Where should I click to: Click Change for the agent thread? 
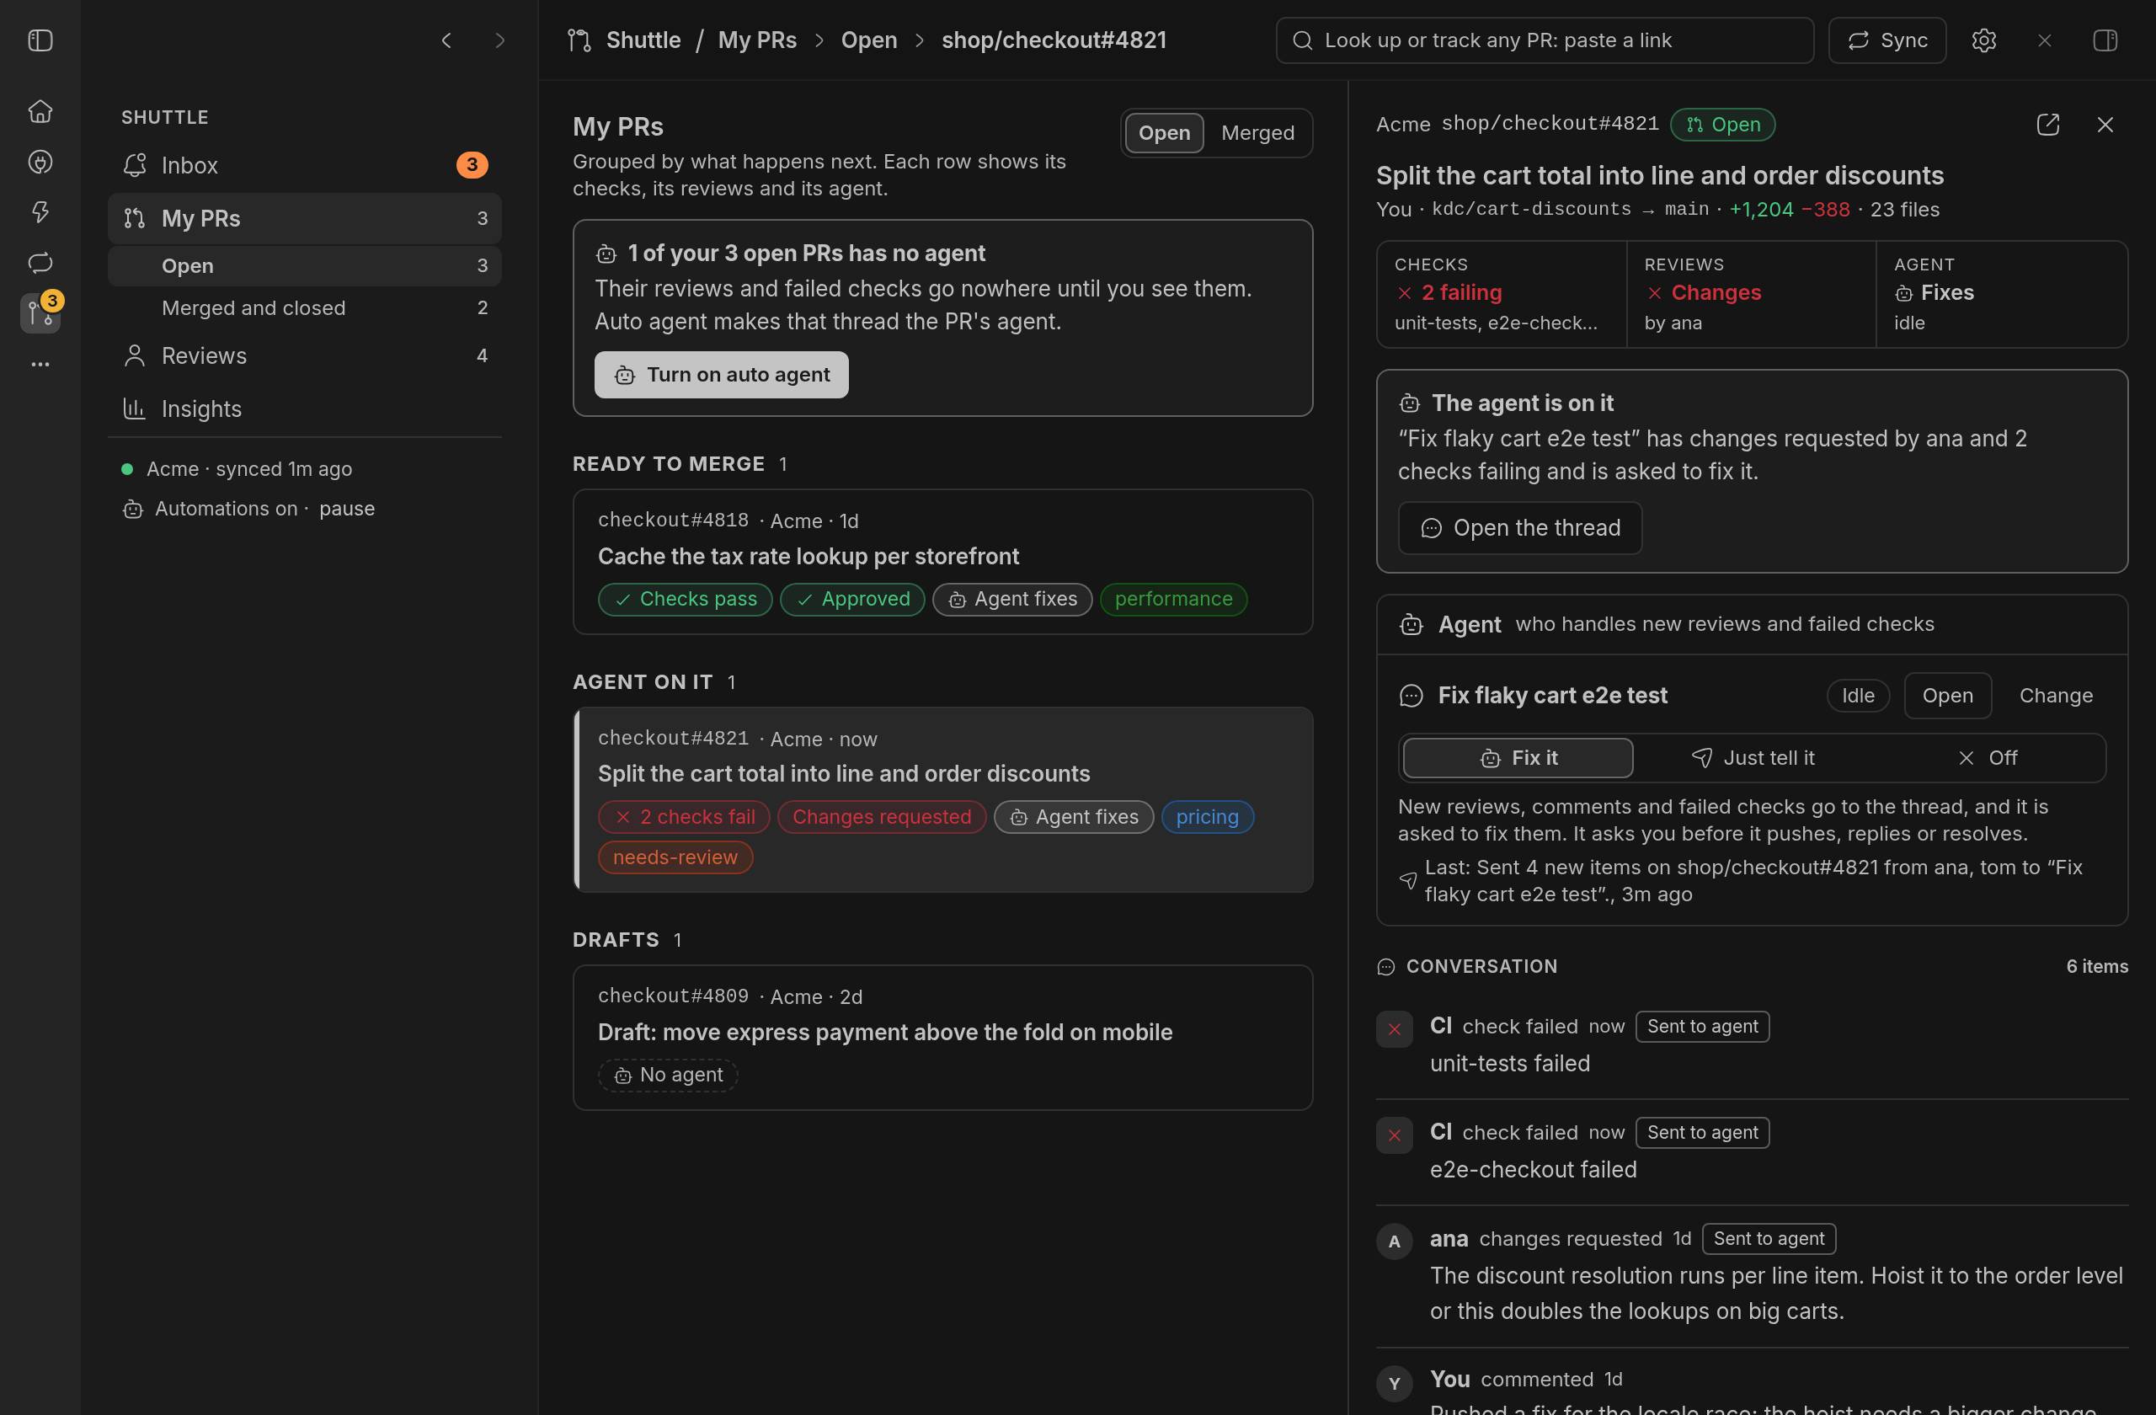pos(2056,695)
